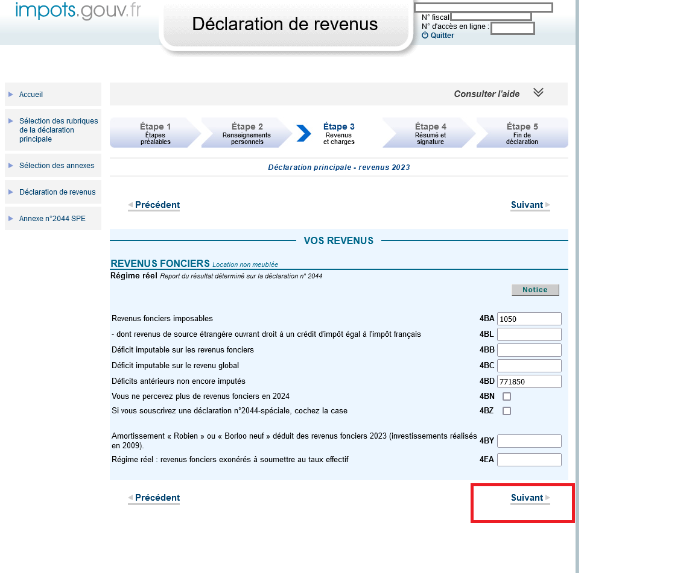Jump to Étape 4 Résumé et signature

430,133
